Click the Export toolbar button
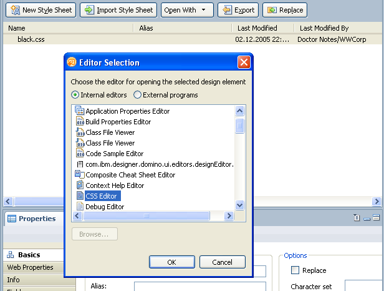Viewport: 384px width, 291px height. pyautogui.click(x=238, y=10)
